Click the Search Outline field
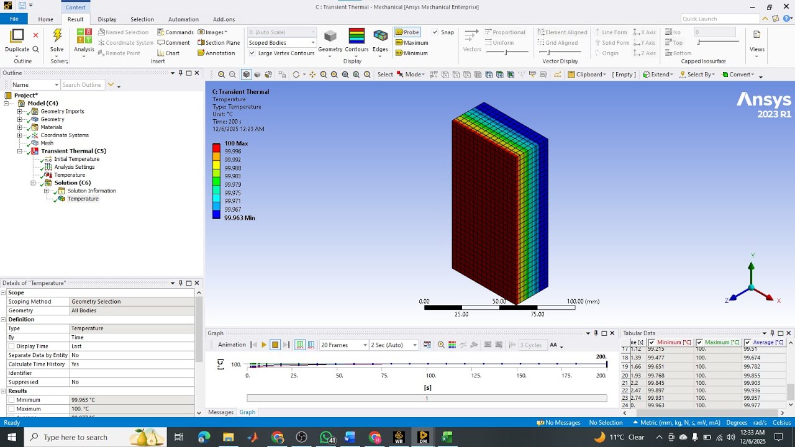 click(x=83, y=85)
